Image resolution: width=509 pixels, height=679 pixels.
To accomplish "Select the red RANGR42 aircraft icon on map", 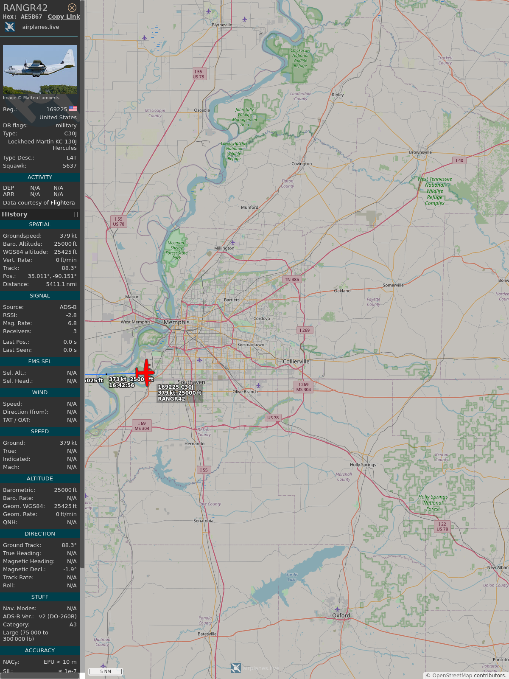I will [x=145, y=373].
